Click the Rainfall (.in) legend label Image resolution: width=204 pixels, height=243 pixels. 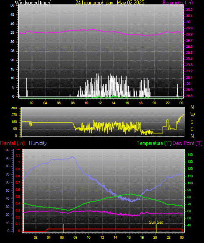coord(12,143)
